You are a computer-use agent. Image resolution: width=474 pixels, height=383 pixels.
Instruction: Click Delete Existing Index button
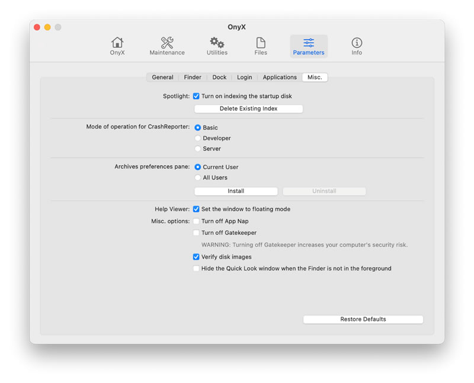pyautogui.click(x=248, y=109)
